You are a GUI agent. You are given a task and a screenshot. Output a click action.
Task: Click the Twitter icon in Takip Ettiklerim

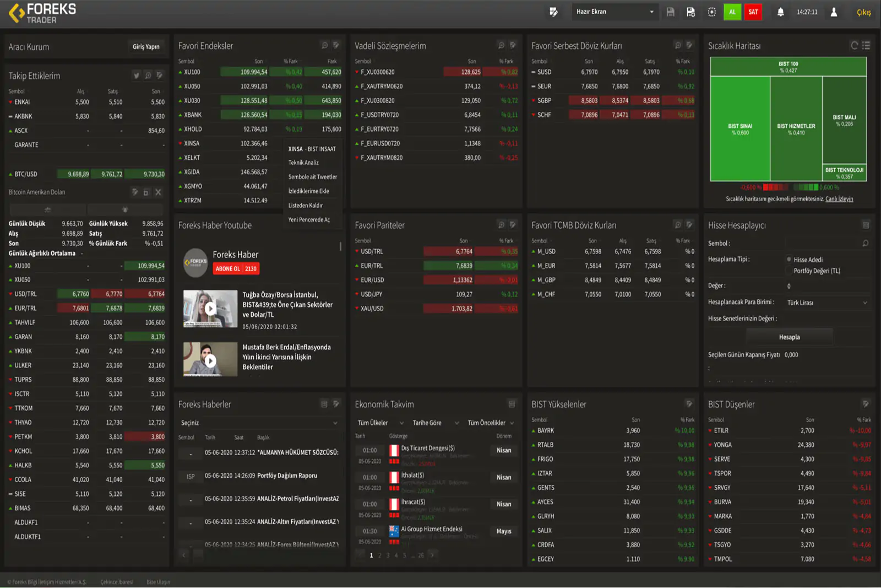pos(137,75)
